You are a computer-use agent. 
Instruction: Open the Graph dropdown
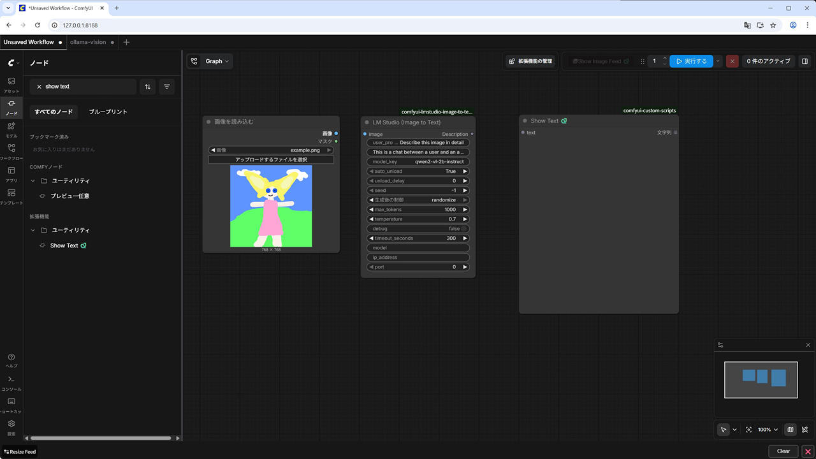click(210, 61)
